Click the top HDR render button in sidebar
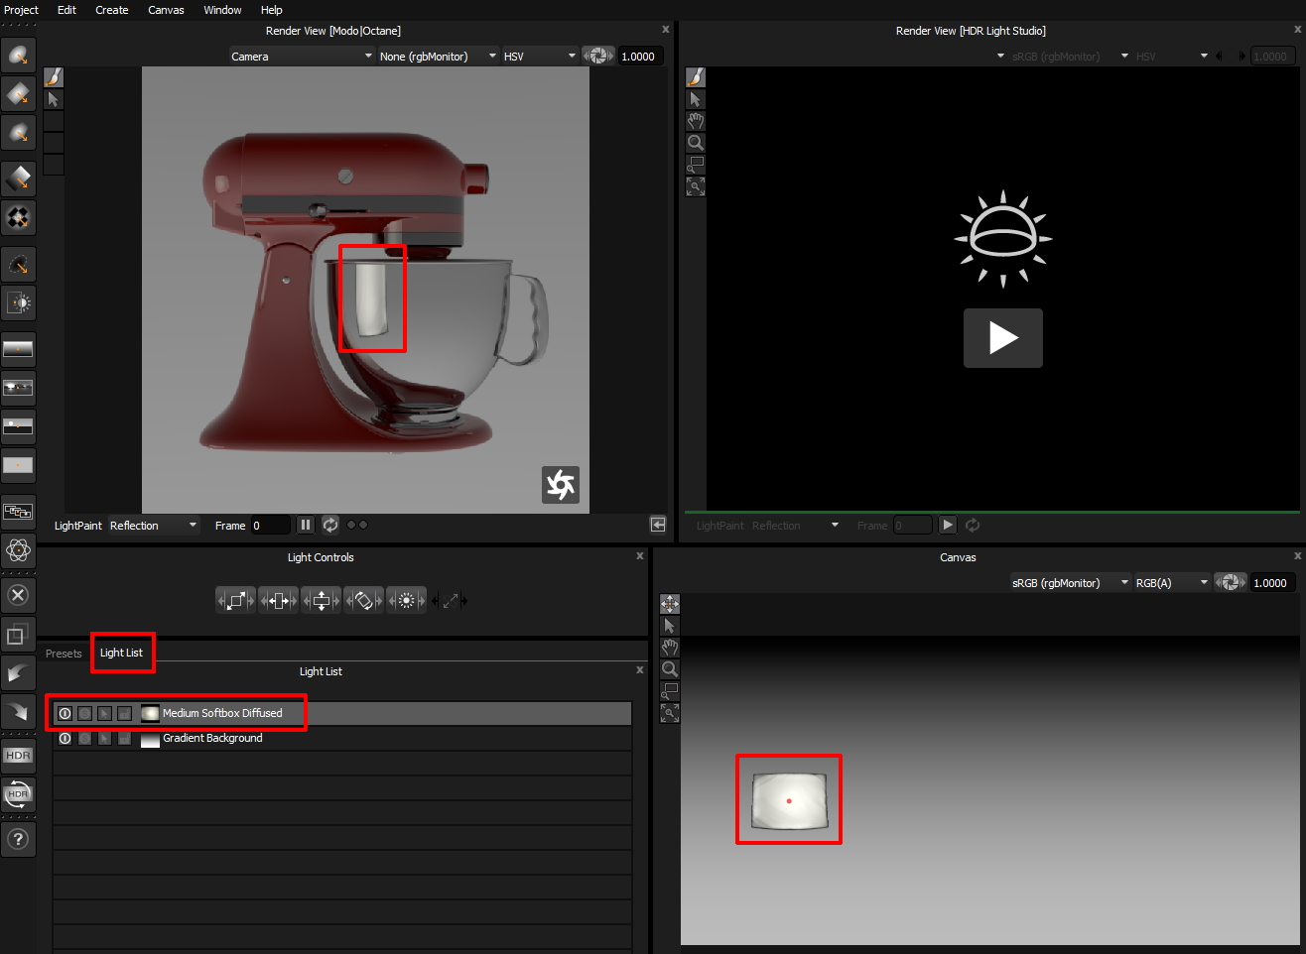This screenshot has height=954, width=1306. (18, 756)
